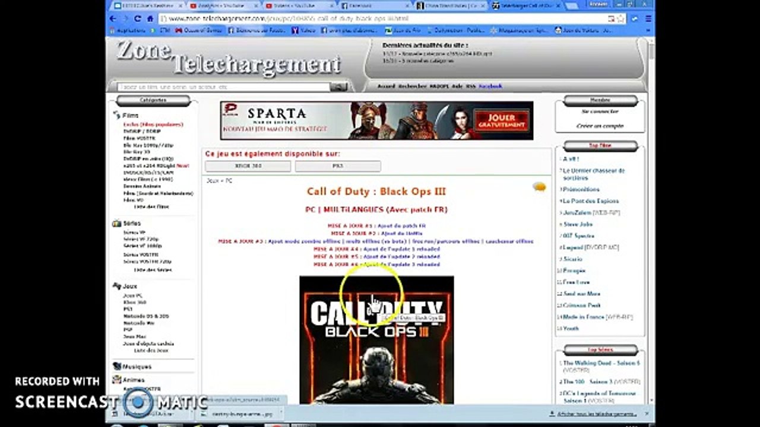Open the Sparta game ad banner
Image resolution: width=760 pixels, height=427 pixels.
click(x=376, y=120)
